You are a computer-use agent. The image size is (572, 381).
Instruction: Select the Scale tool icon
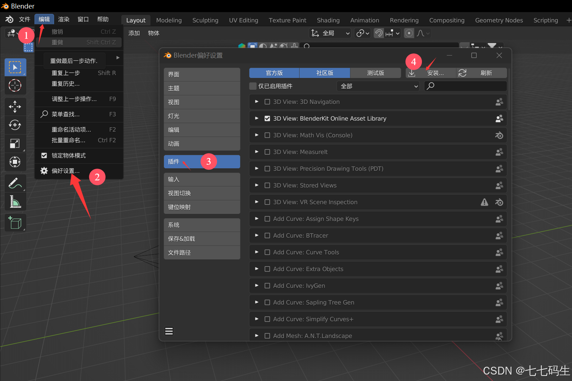click(x=15, y=143)
